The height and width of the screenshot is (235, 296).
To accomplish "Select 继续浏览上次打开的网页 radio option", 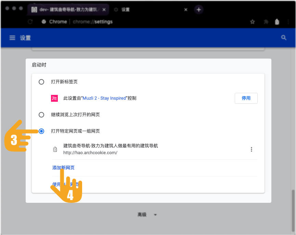I will coord(41,115).
